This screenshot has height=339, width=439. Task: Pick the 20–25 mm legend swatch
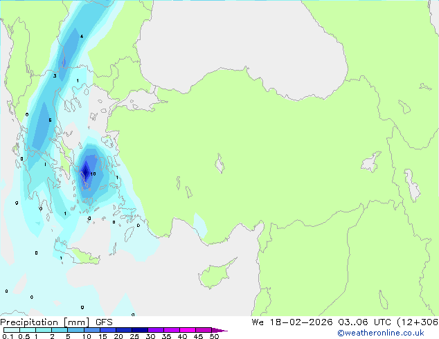pos(123,330)
